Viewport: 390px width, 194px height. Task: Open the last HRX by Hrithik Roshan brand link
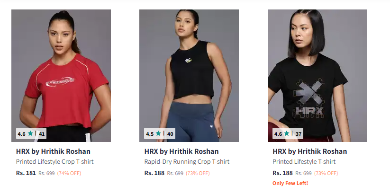tap(309, 151)
